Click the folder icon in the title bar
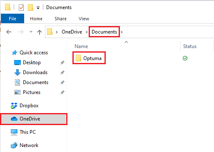Image resolution: width=214 pixels, height=152 pixels. tap(7, 7)
